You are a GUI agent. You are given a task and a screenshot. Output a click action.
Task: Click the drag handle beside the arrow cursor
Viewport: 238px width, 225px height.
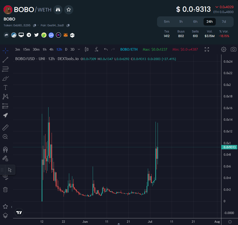(2, 170)
